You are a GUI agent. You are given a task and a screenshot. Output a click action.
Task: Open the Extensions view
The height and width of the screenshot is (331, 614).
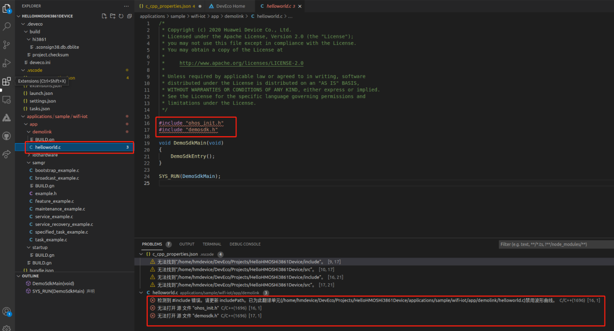pos(7,81)
